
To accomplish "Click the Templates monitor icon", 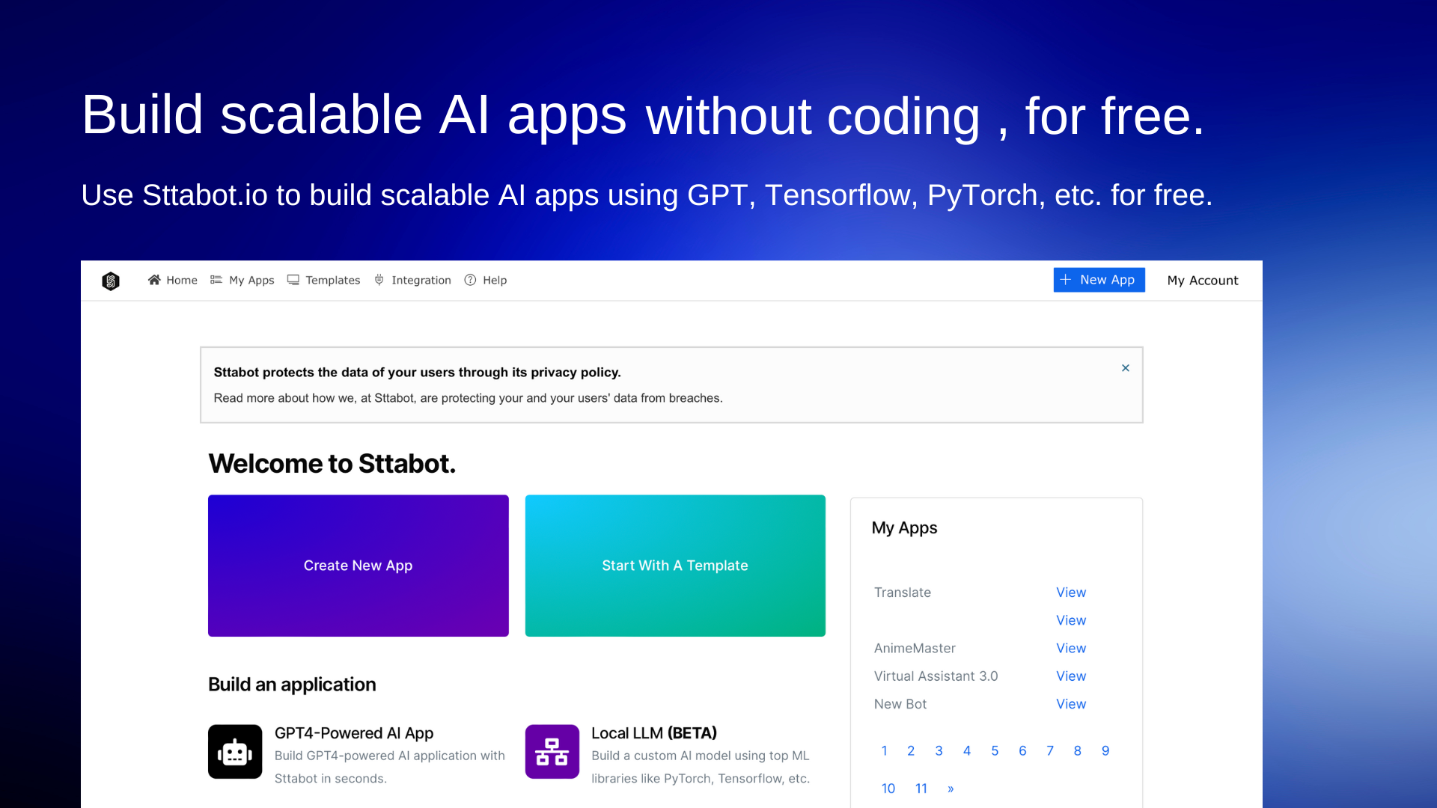I will pos(293,280).
